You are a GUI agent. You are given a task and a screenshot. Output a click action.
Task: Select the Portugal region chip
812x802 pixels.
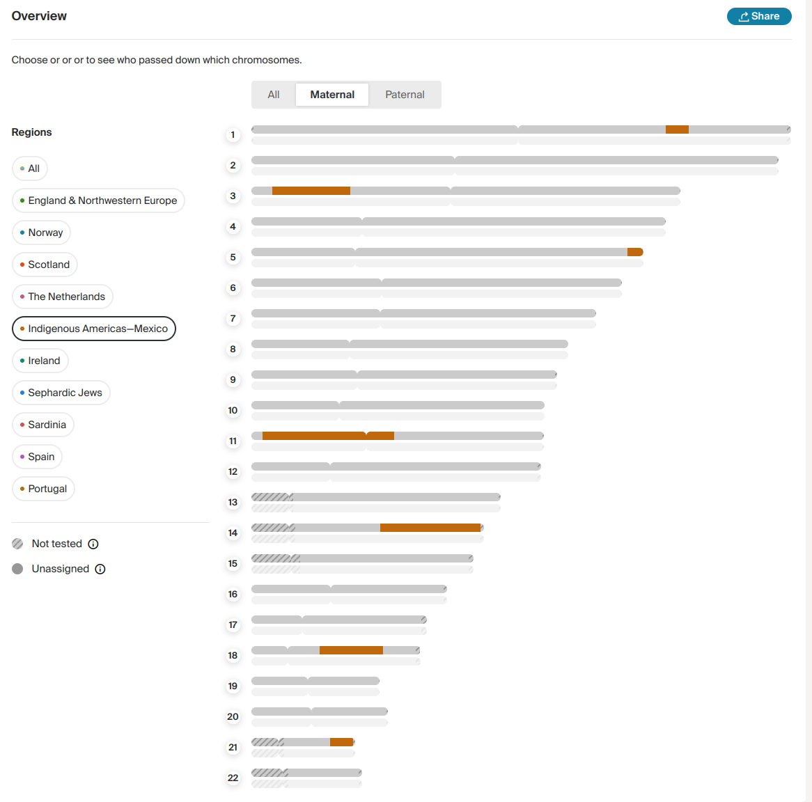(43, 489)
